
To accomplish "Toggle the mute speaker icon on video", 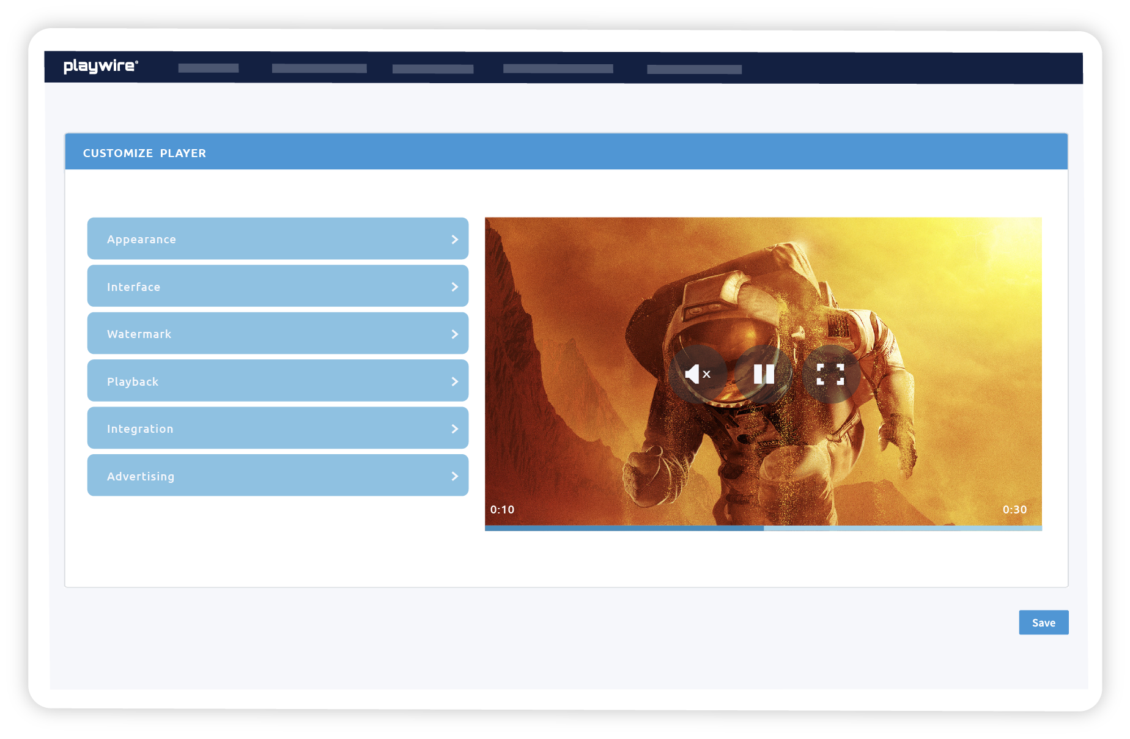I will point(698,374).
